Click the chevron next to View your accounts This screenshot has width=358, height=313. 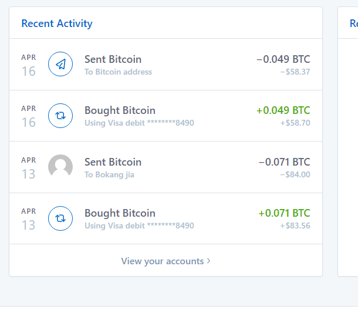(209, 261)
